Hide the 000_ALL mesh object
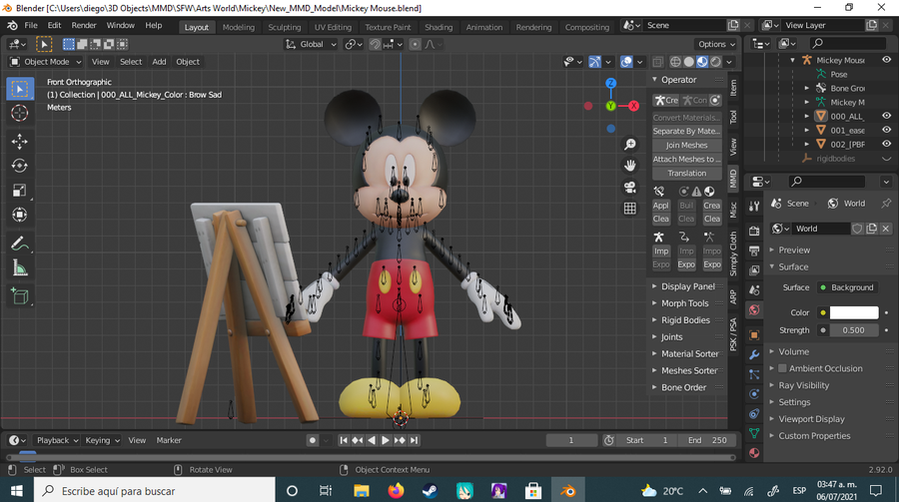 [886, 116]
